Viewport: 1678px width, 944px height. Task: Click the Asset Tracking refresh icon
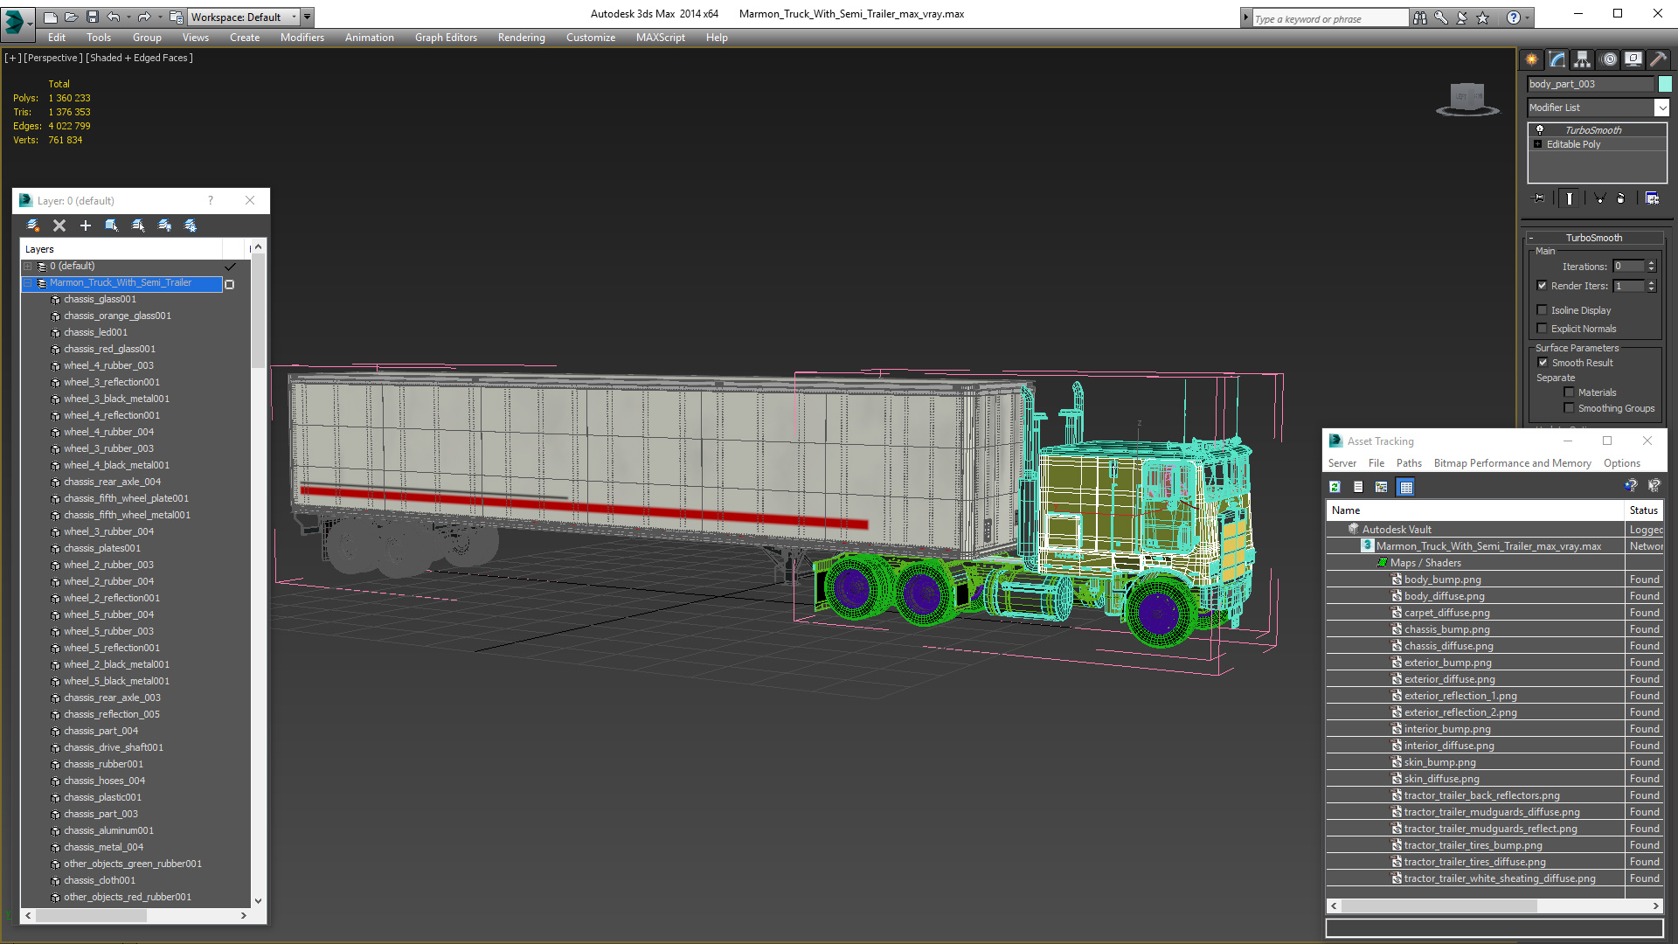[1335, 487]
